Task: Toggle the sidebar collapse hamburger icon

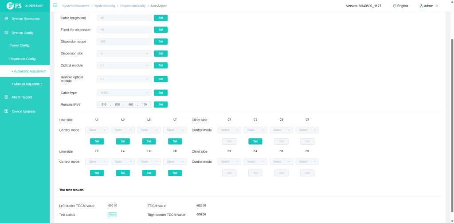Action: pos(55,6)
